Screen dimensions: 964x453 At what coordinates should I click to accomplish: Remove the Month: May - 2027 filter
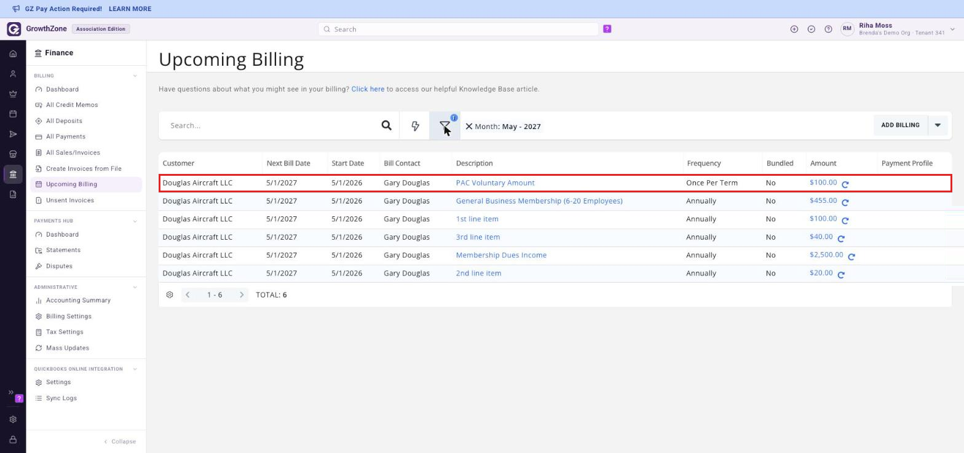(468, 126)
